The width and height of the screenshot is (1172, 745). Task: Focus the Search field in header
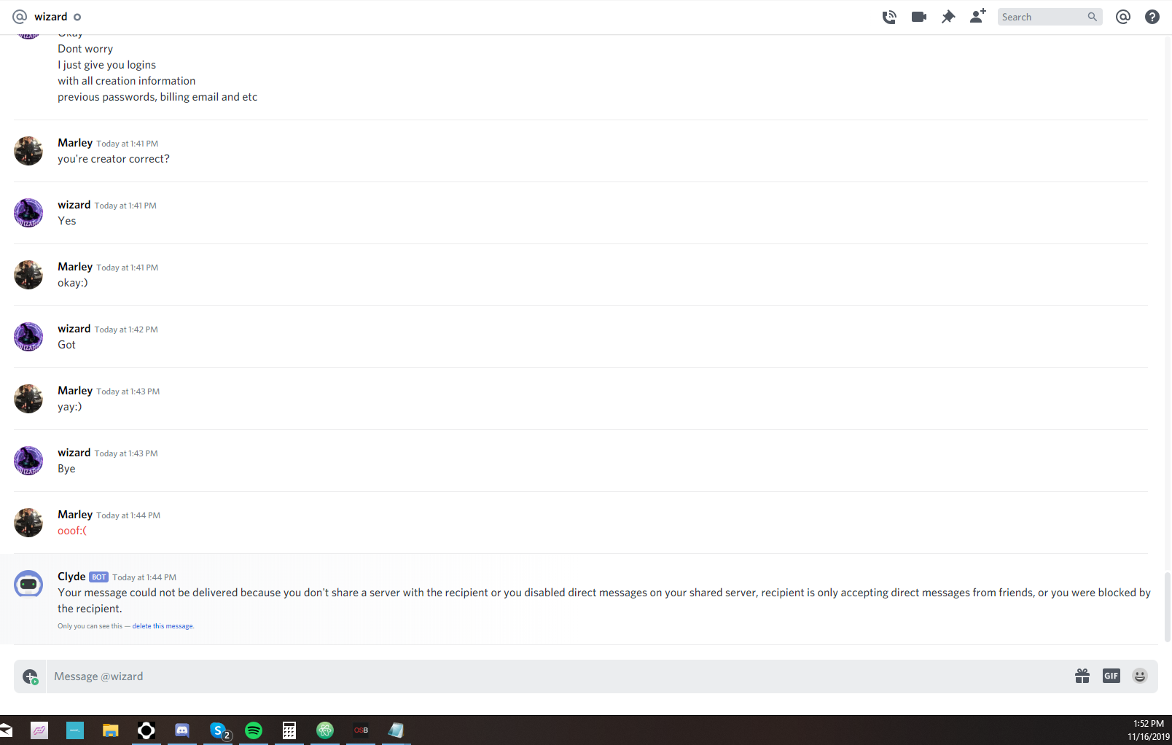click(x=1050, y=17)
